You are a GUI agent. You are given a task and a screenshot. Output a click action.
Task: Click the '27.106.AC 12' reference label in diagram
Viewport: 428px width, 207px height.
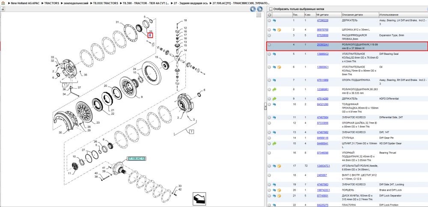[137, 158]
